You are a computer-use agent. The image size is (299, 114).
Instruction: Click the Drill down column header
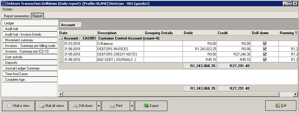point(265,33)
